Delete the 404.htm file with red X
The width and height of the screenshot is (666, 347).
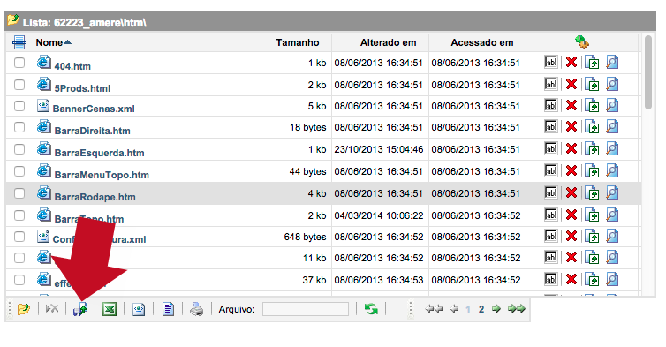[x=571, y=63]
